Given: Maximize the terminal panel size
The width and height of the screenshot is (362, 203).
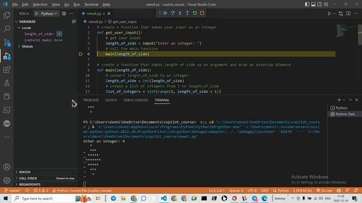Looking at the screenshot, I should (350, 100).
